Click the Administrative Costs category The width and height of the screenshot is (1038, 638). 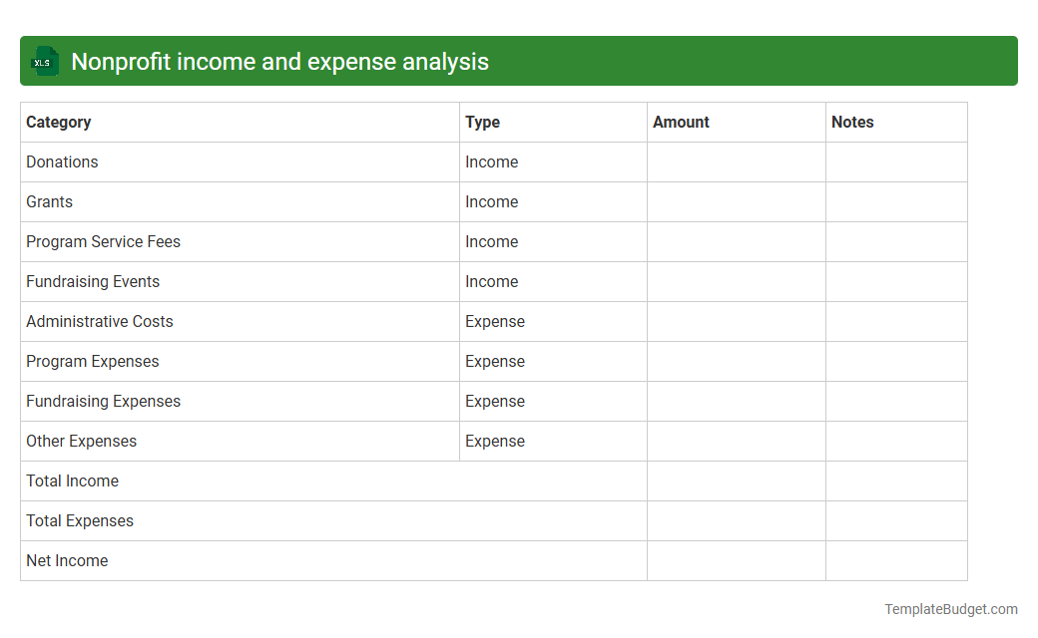tap(99, 321)
